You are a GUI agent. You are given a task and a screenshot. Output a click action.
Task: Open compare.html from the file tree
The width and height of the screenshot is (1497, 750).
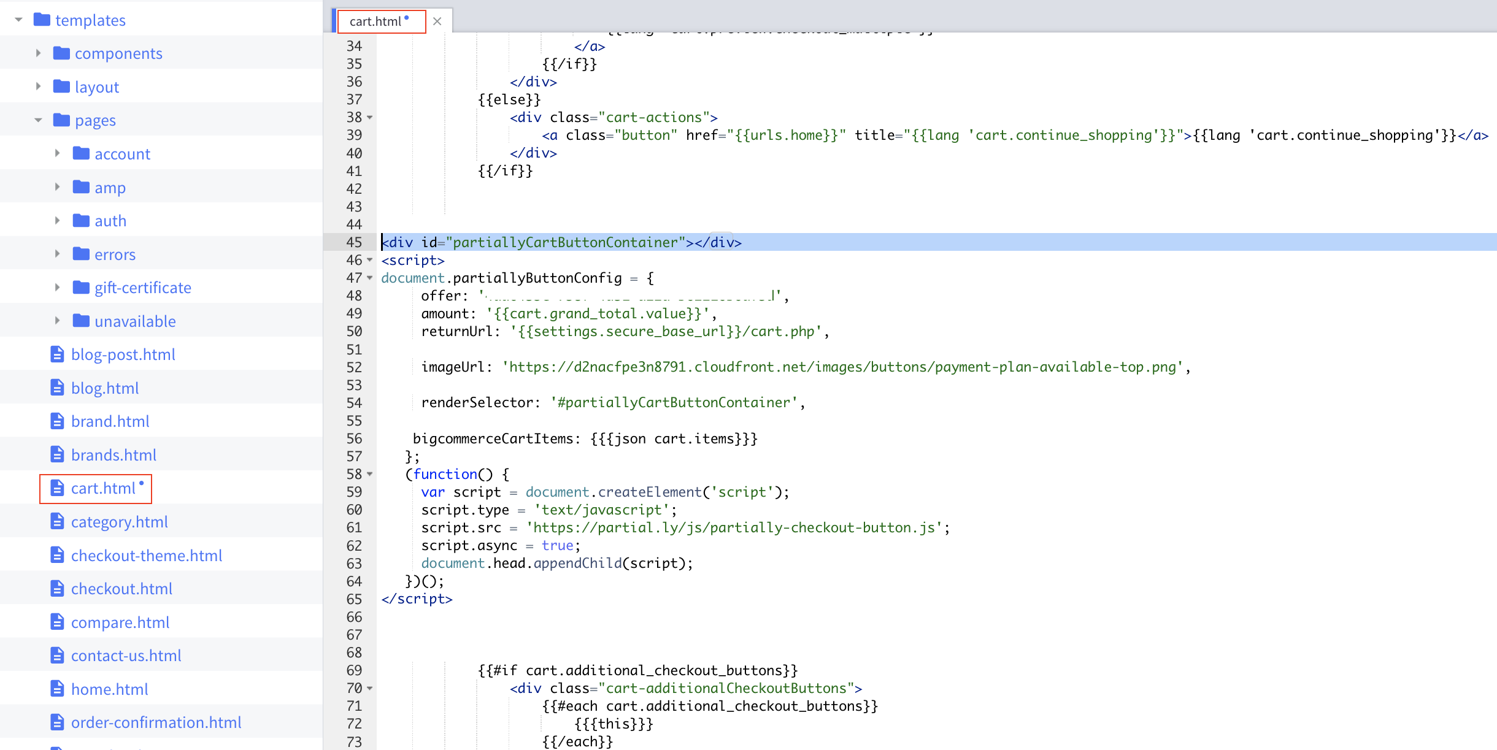120,622
